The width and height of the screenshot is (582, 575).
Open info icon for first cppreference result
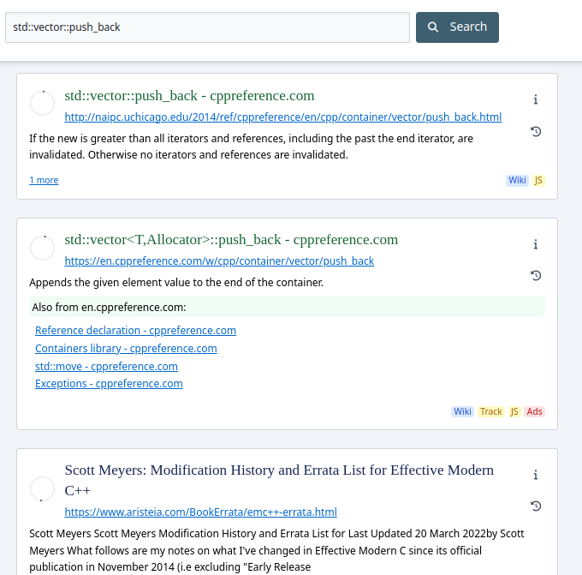point(535,99)
